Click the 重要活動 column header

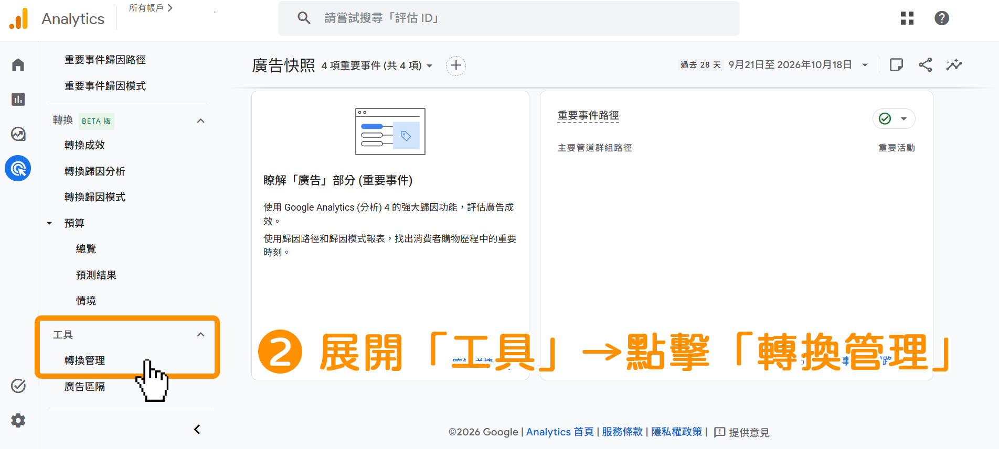click(x=897, y=148)
